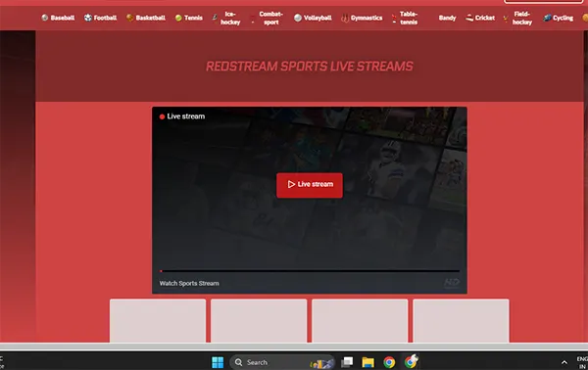This screenshot has height=370, width=588.
Task: Open the Gymnastics icon
Action: (x=345, y=18)
